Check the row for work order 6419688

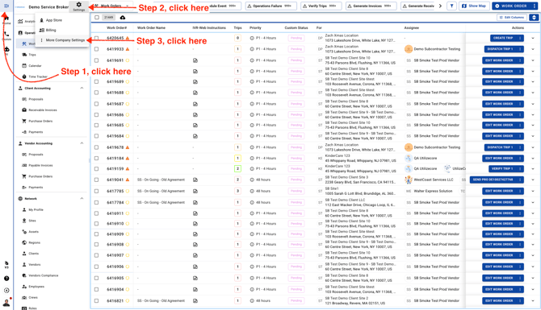[x=96, y=93]
